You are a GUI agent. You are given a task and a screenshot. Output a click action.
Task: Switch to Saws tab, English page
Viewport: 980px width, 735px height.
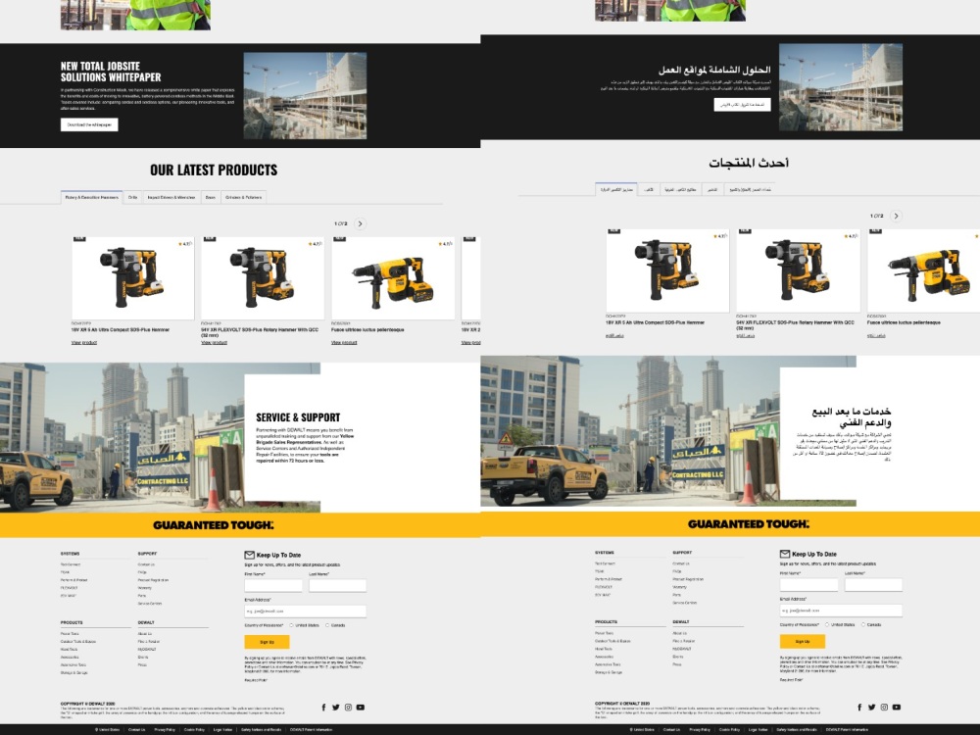211,197
